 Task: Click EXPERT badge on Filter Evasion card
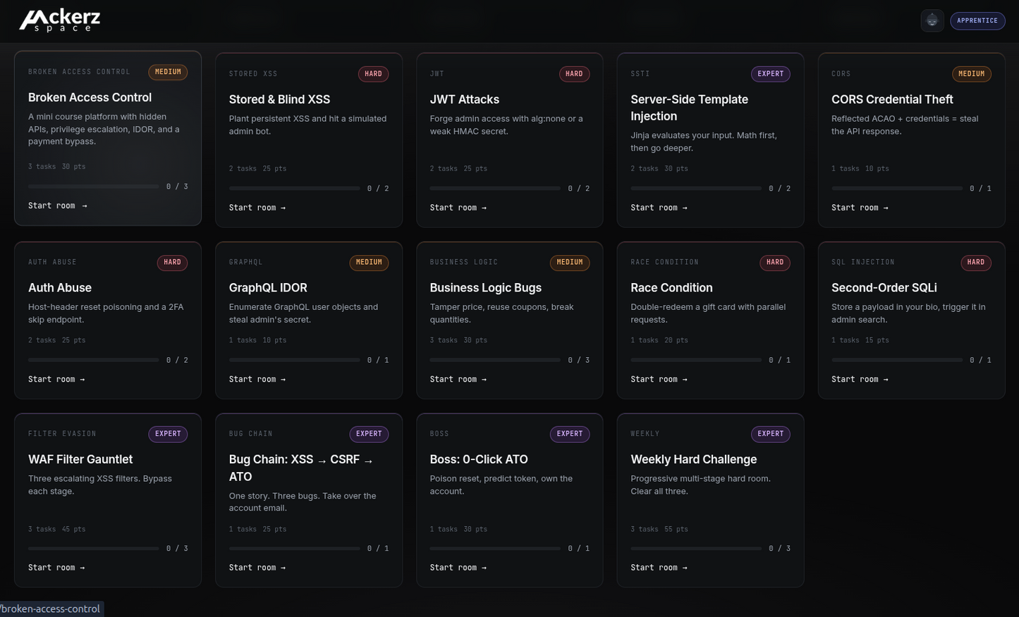(168, 434)
